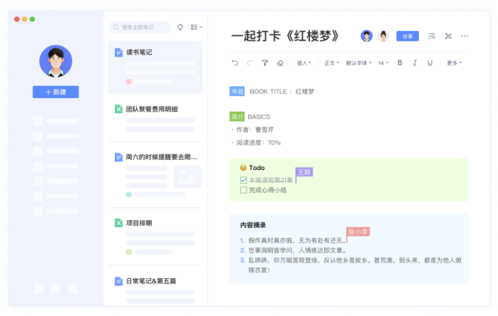Click the 项目排期 spreadsheet icon

pyautogui.click(x=119, y=223)
